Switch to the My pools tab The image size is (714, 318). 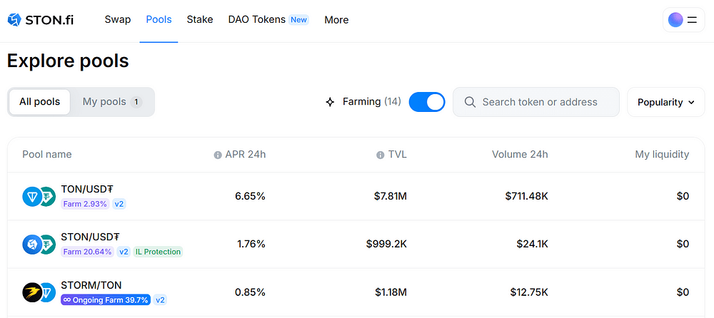pyautogui.click(x=112, y=102)
